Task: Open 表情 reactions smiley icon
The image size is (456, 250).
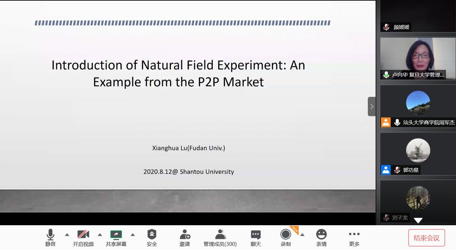Action: (321, 237)
